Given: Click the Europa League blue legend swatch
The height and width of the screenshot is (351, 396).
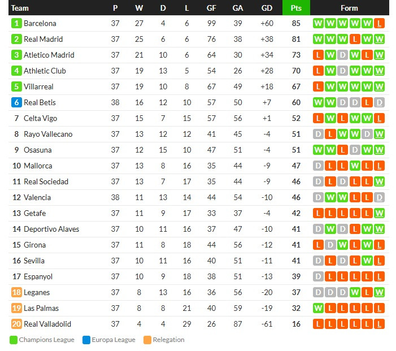Looking at the screenshot, I should click(86, 340).
